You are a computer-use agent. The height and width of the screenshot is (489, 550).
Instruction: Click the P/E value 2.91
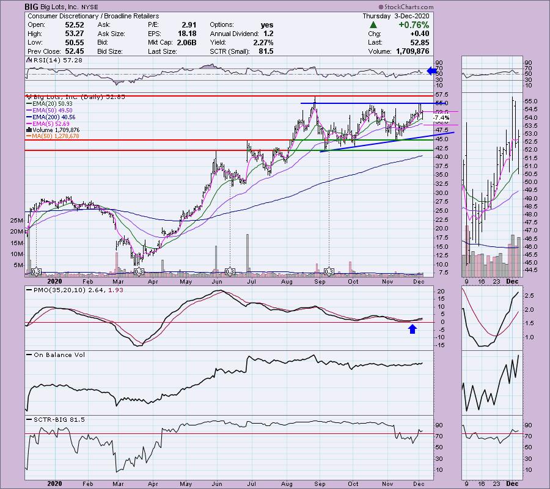(x=189, y=25)
